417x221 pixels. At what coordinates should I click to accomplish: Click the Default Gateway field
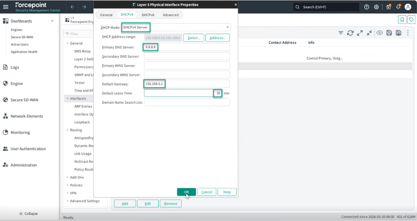click(x=187, y=84)
